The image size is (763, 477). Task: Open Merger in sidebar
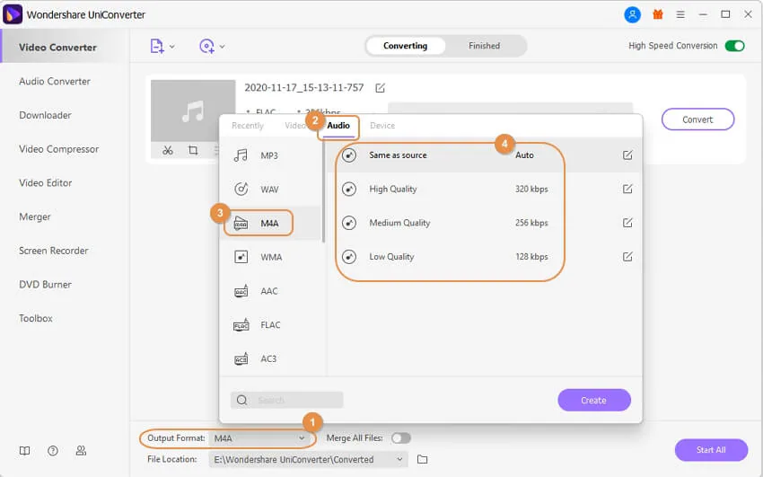pyautogui.click(x=34, y=216)
